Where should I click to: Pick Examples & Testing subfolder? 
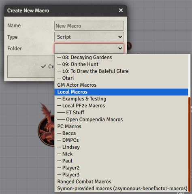click(121, 99)
